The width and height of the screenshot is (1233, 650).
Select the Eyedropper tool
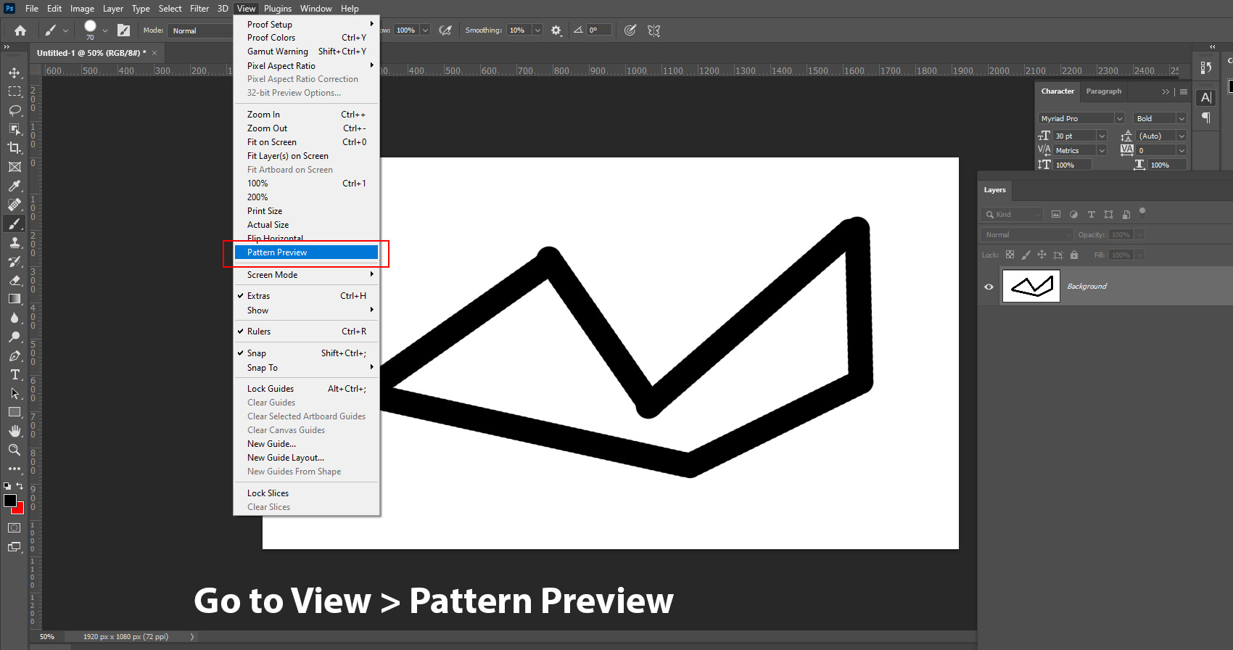(15, 186)
